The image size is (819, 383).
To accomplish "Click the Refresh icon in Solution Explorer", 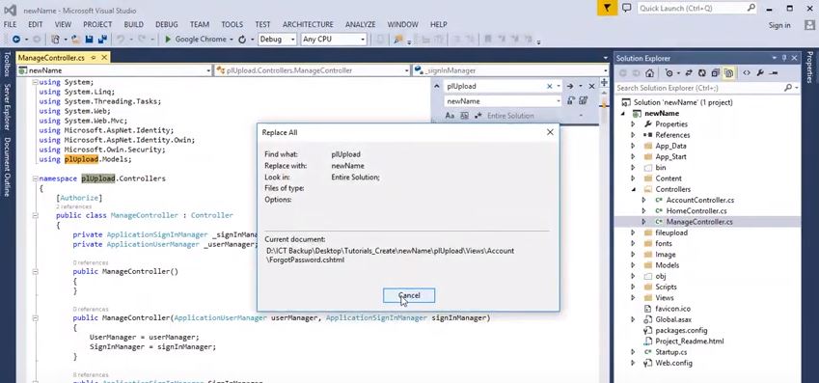I will (x=702, y=73).
